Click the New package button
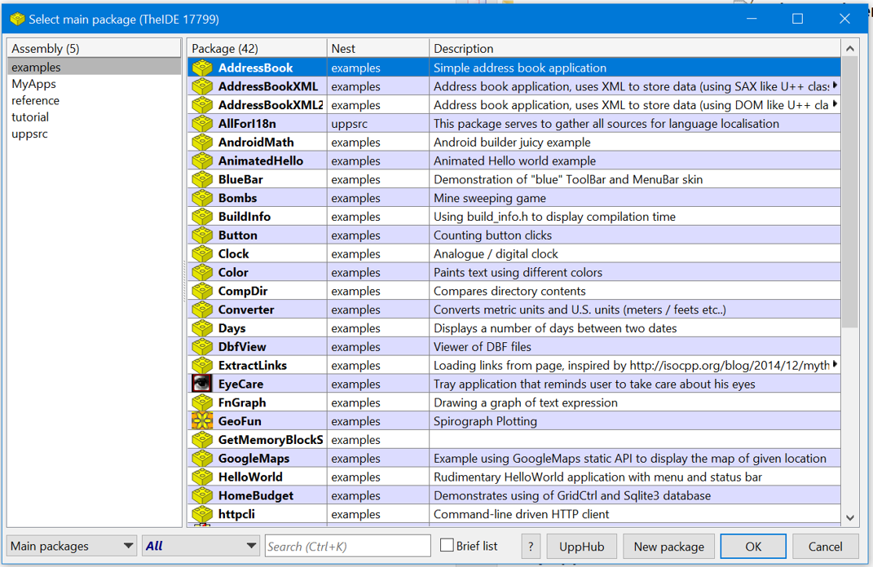The height and width of the screenshot is (567, 873). pyautogui.click(x=668, y=547)
